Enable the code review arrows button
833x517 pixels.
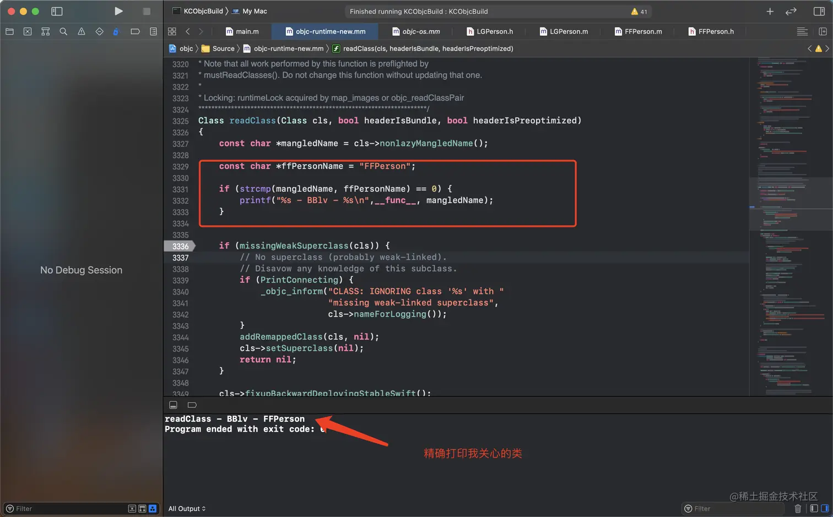coord(791,11)
